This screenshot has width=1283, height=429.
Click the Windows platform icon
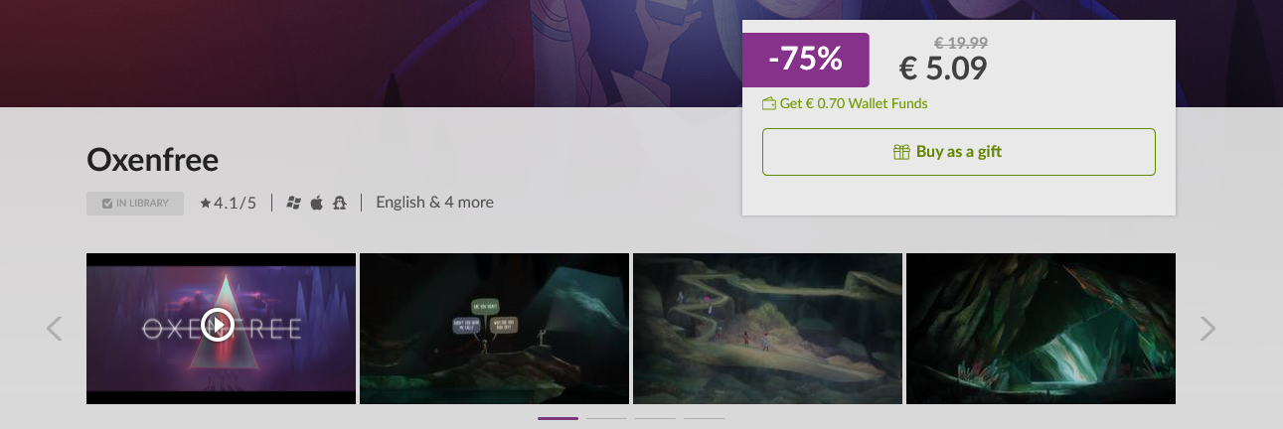click(x=293, y=203)
